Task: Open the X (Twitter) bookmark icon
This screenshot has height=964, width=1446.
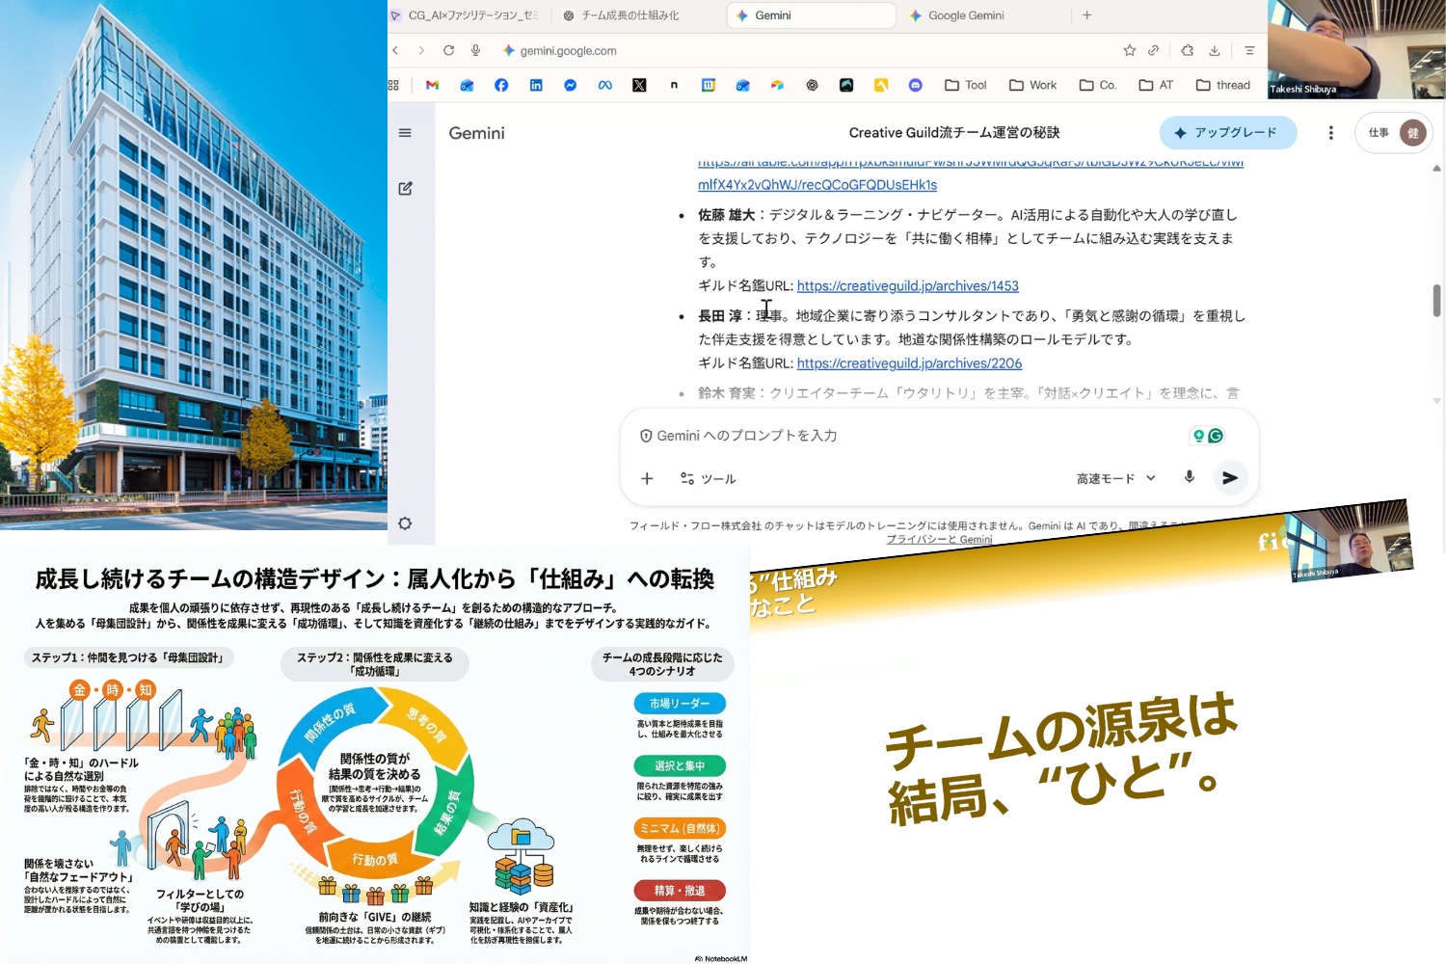Action: pos(639,85)
